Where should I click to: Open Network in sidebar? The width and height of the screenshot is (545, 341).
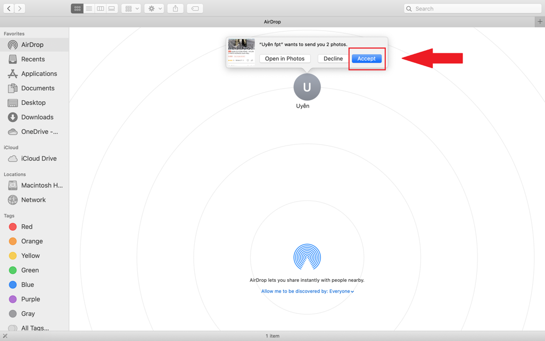tap(34, 200)
